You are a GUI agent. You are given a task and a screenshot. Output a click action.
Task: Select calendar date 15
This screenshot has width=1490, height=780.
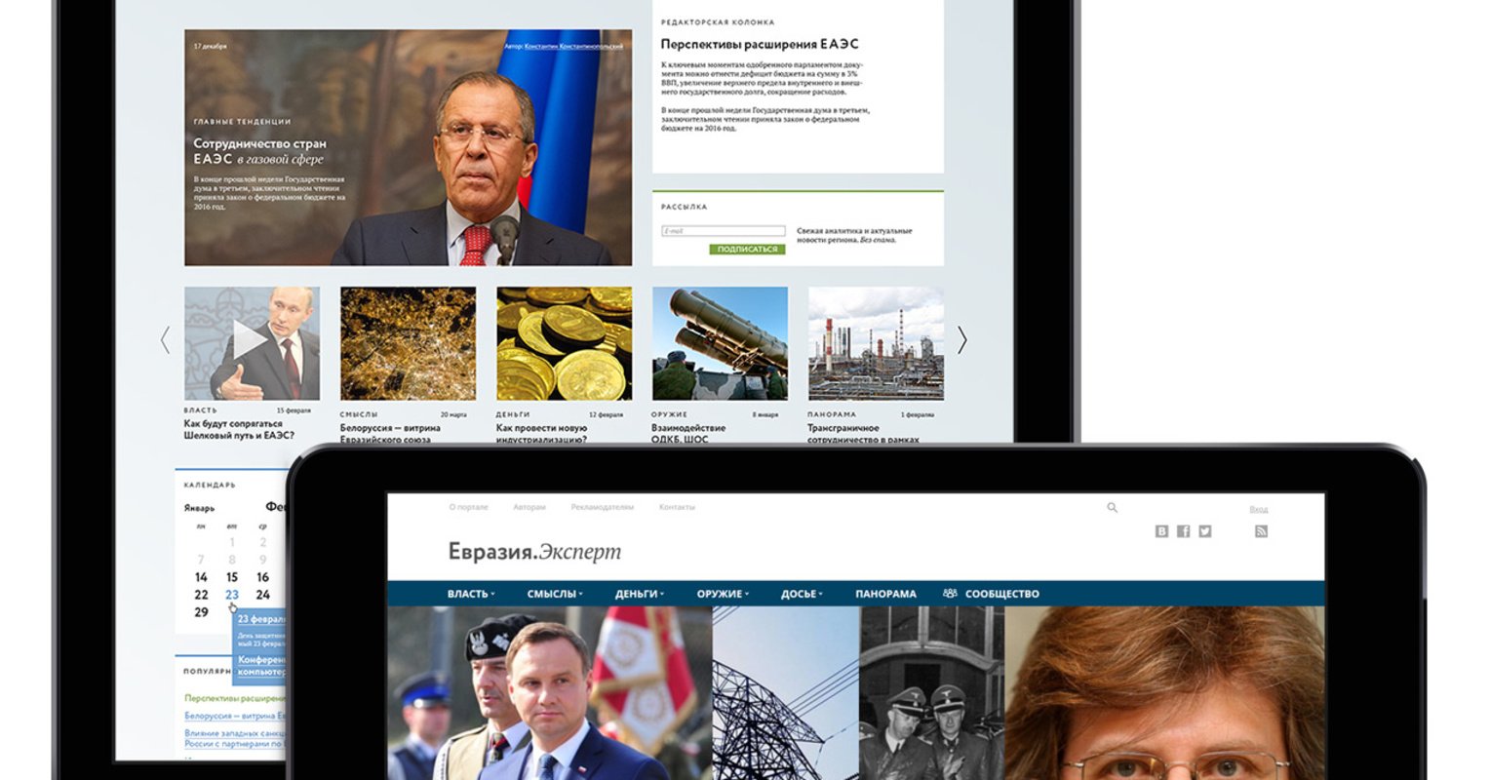click(x=231, y=577)
